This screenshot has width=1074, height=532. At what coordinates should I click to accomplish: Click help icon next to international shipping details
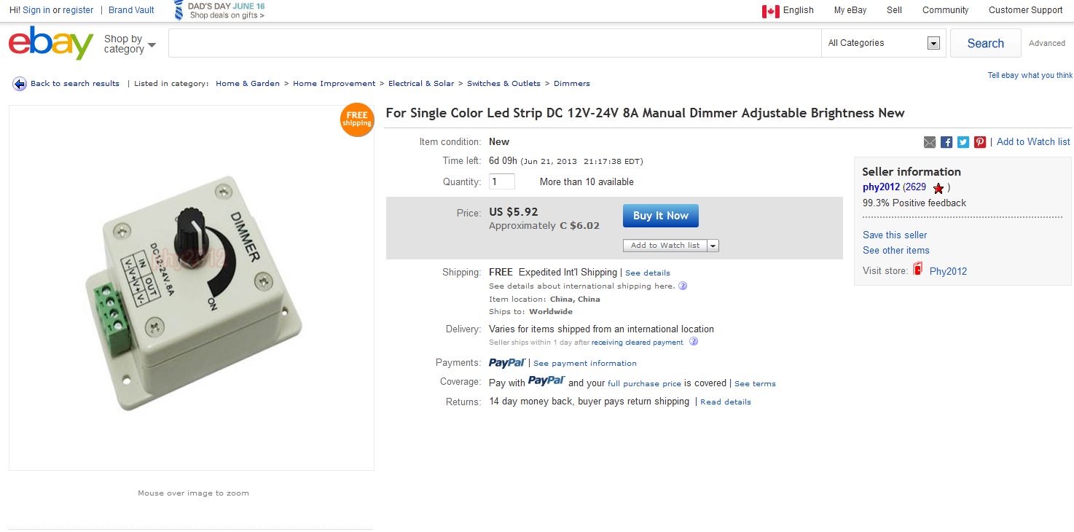click(683, 286)
